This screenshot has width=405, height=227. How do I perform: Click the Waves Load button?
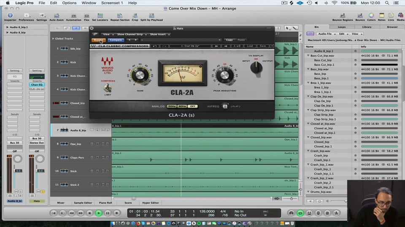(250, 46)
